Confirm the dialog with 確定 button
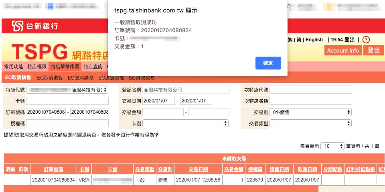The image size is (385, 192). click(x=268, y=63)
